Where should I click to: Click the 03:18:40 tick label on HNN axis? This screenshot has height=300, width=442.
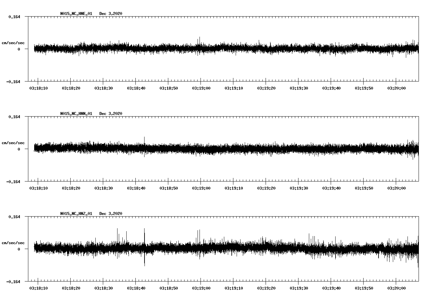[x=137, y=188]
